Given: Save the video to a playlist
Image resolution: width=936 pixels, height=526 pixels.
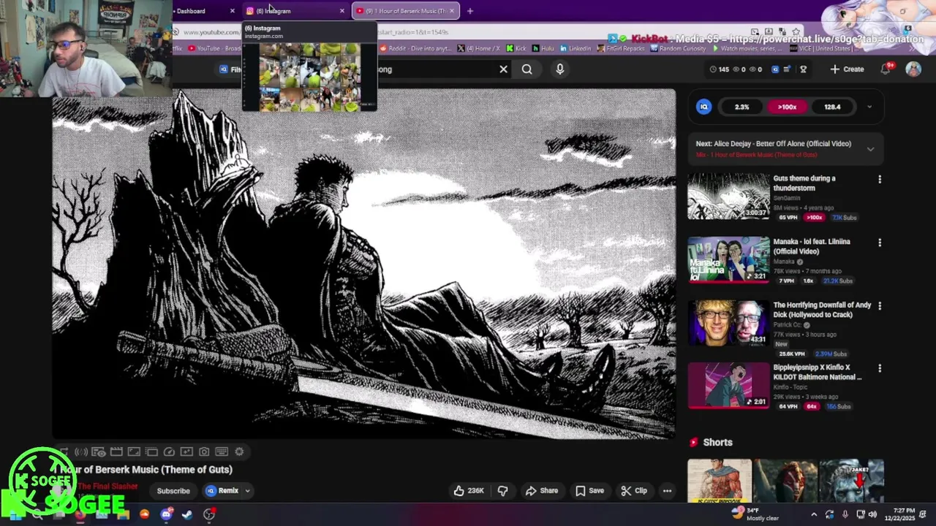Looking at the screenshot, I should pyautogui.click(x=589, y=491).
